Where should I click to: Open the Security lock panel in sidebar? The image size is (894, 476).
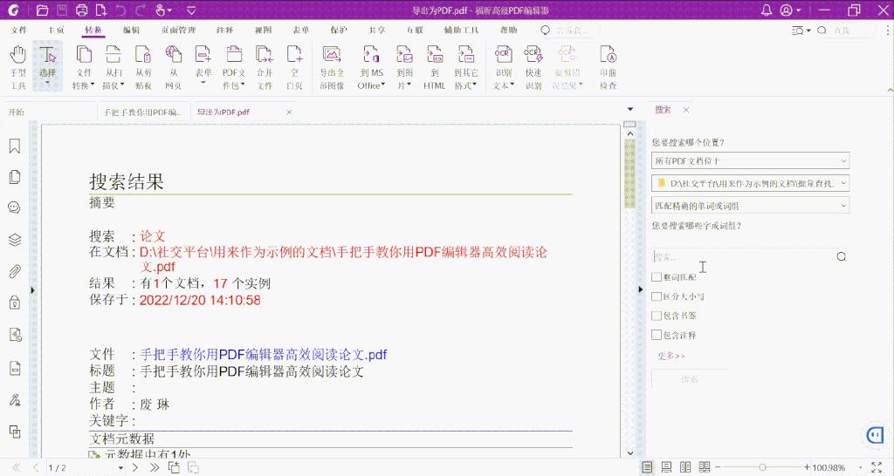15,303
